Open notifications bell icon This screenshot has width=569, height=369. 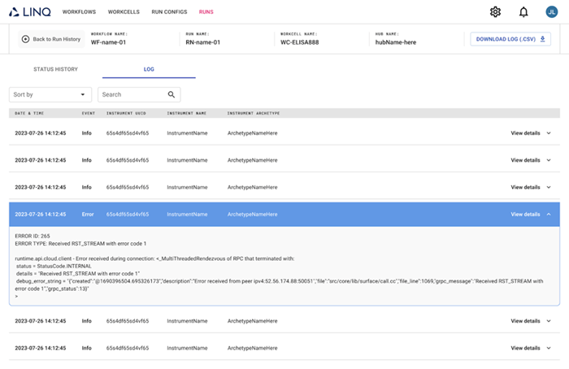523,11
